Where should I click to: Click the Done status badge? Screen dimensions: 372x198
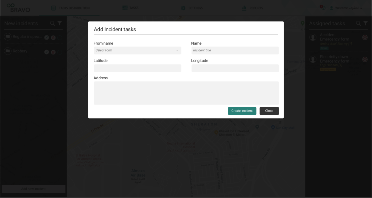(x=324, y=48)
